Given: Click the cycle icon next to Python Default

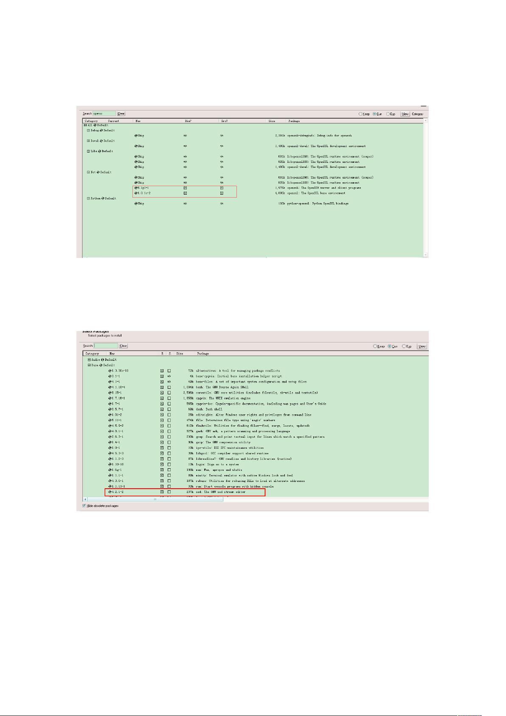Looking at the screenshot, I should (102, 198).
